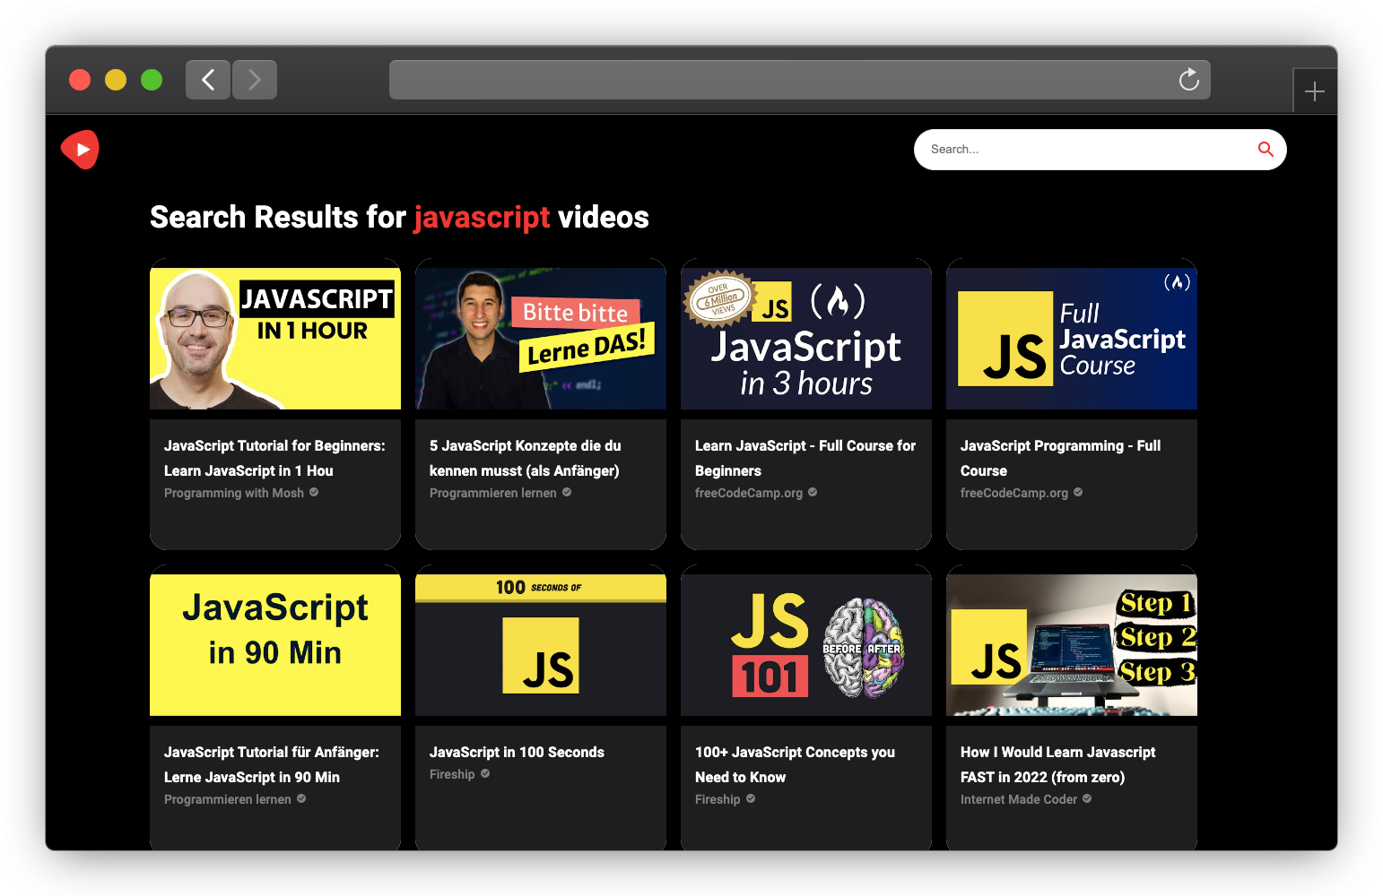Click the "JavaScript in 90 Min" thumbnail
The image size is (1383, 896).
274,642
